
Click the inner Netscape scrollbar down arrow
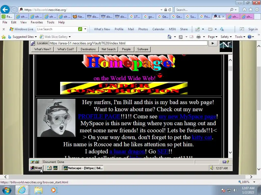(x=230, y=152)
